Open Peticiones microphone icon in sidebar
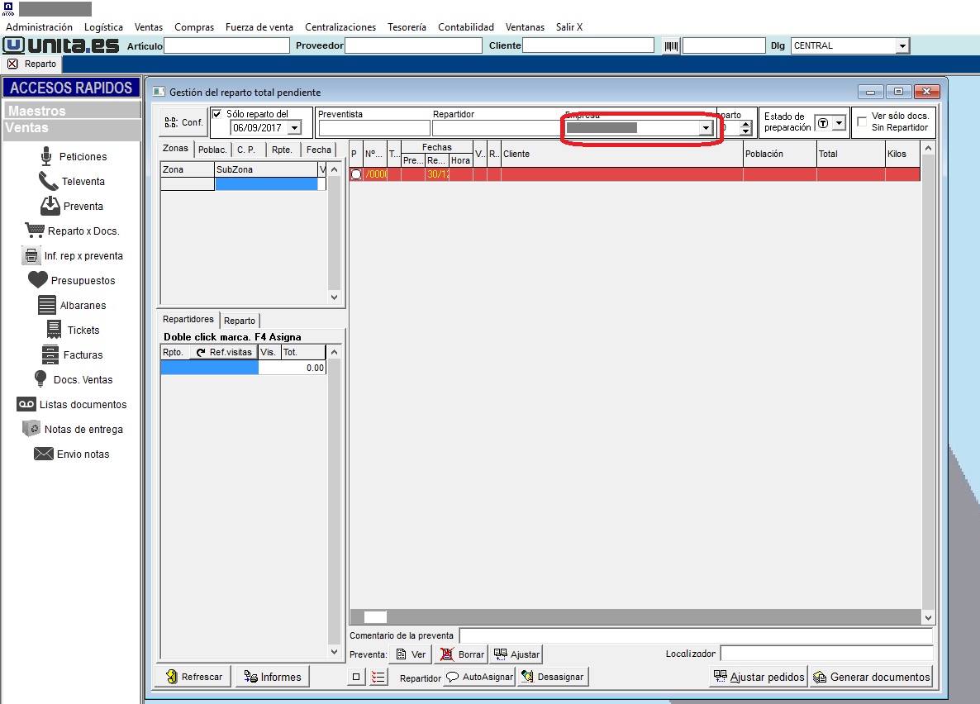The image size is (980, 704). tap(46, 156)
